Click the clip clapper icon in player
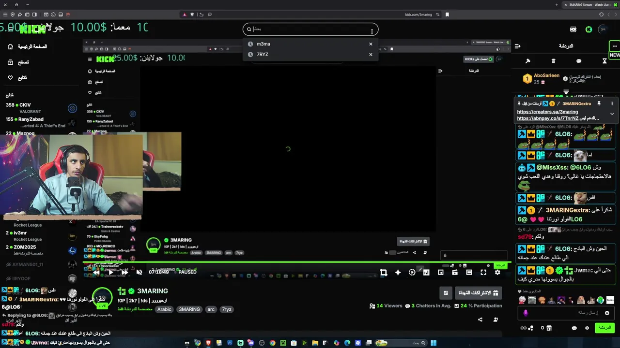 click(455, 273)
